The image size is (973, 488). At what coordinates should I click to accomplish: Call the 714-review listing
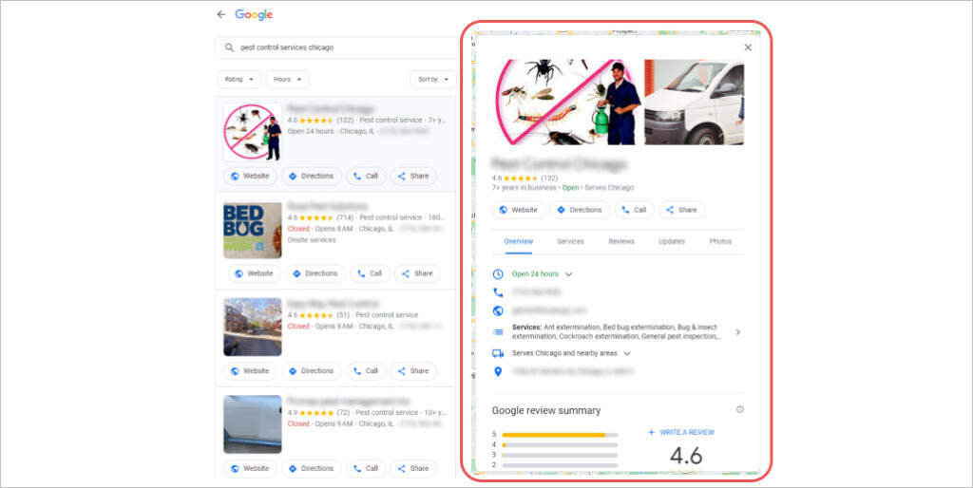370,273
